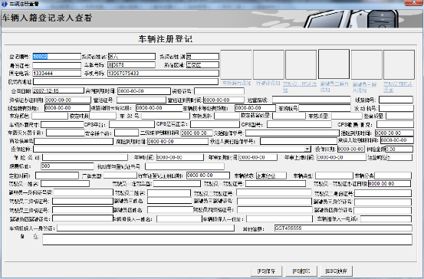Viewport: 424px width, 279px height.
Task: Click the [F6]打印 print button
Action: tap(301, 271)
